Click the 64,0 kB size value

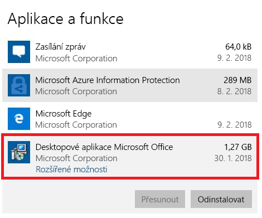[238, 47]
